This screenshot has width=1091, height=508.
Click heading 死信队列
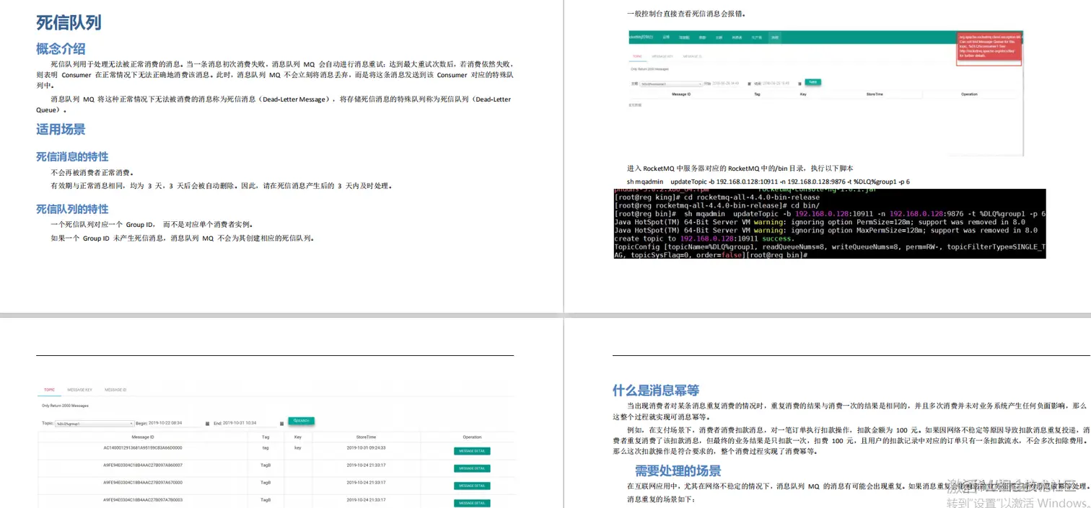click(x=69, y=22)
